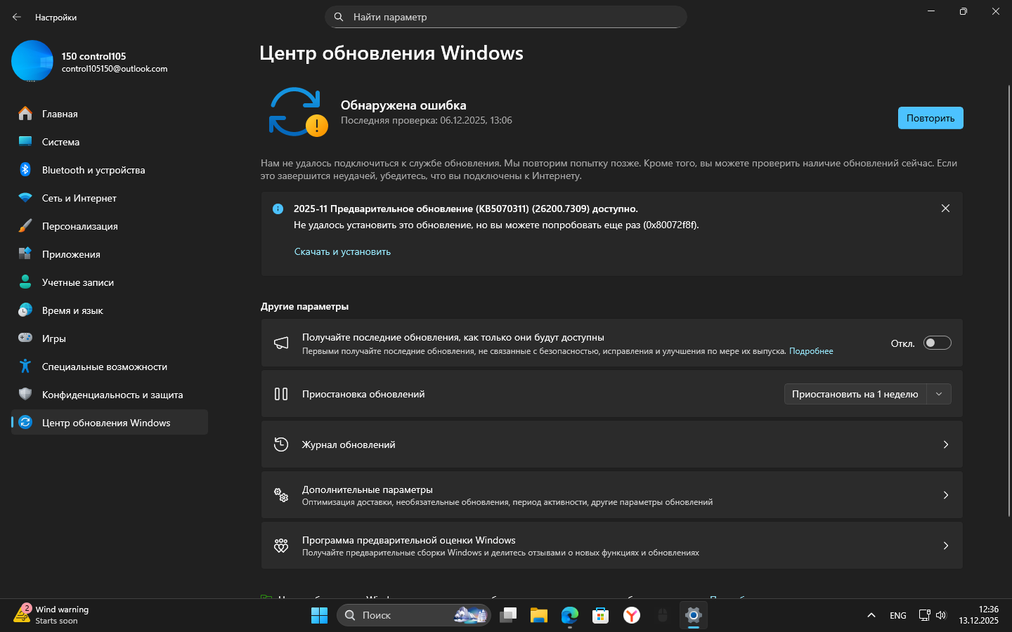Click the back arrow next to Настройки

pyautogui.click(x=17, y=17)
